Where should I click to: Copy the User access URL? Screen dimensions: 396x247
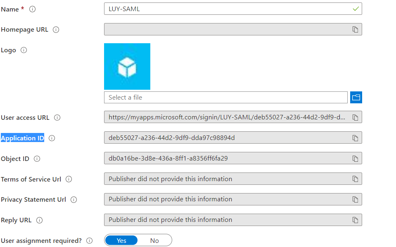tap(355, 118)
